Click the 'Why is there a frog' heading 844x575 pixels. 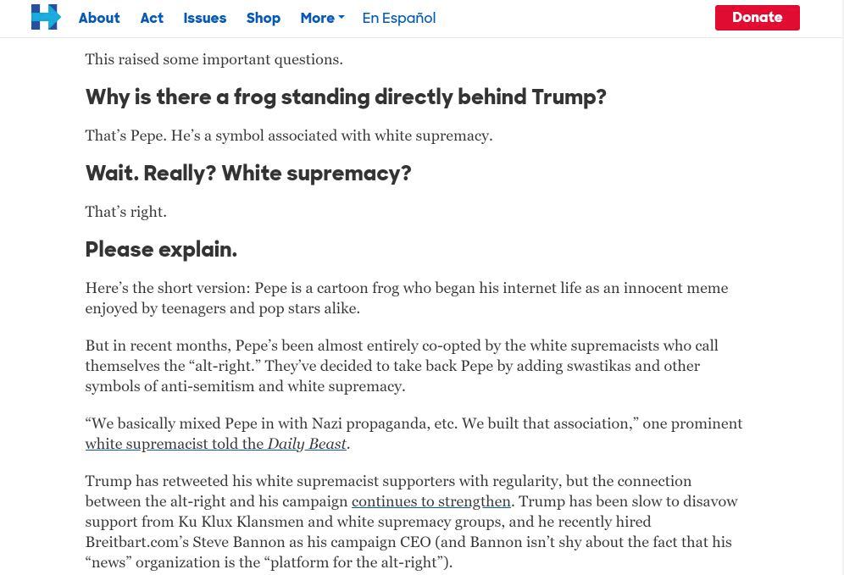pyautogui.click(x=346, y=97)
